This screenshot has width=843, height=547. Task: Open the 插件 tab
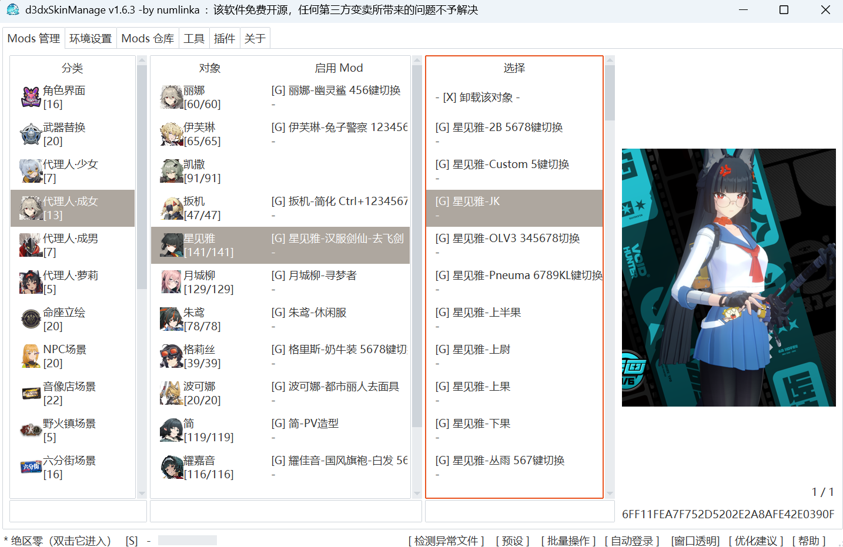225,38
